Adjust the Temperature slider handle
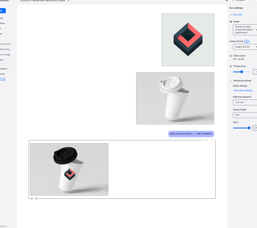 click(242, 72)
